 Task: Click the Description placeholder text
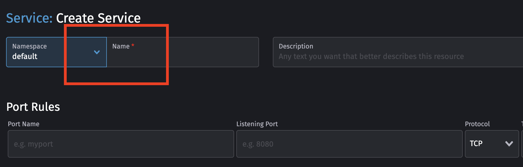coord(371,56)
